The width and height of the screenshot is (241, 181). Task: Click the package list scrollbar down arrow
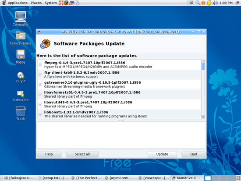coord(203,117)
